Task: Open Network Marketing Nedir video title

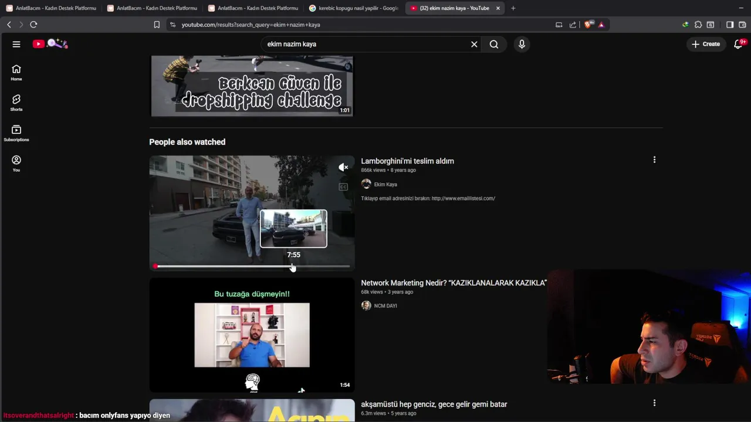Action: point(454,283)
